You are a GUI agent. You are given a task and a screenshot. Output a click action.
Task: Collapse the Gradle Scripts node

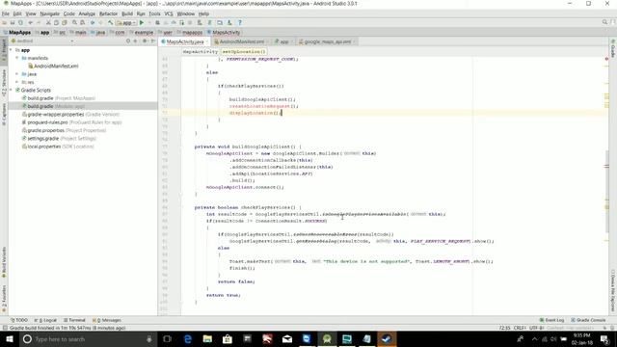pos(12,90)
